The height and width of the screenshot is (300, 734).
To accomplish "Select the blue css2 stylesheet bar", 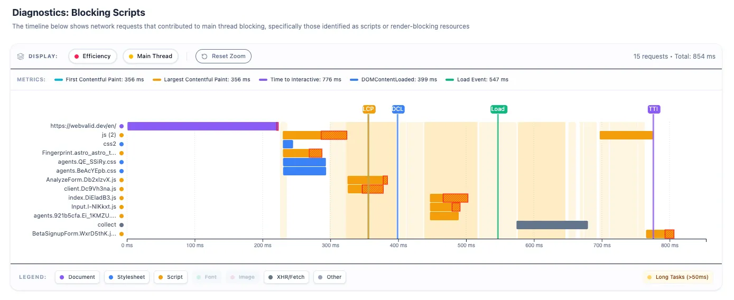I will click(287, 144).
